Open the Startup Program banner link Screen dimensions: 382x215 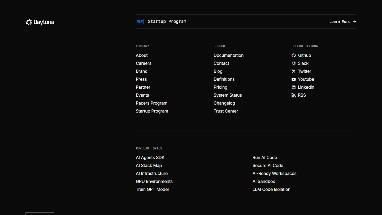click(167, 21)
